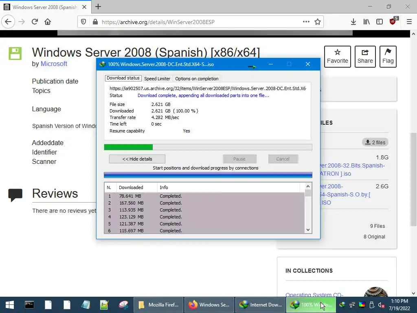
Task: Open page actions three-dot menu
Action: tap(306, 22)
